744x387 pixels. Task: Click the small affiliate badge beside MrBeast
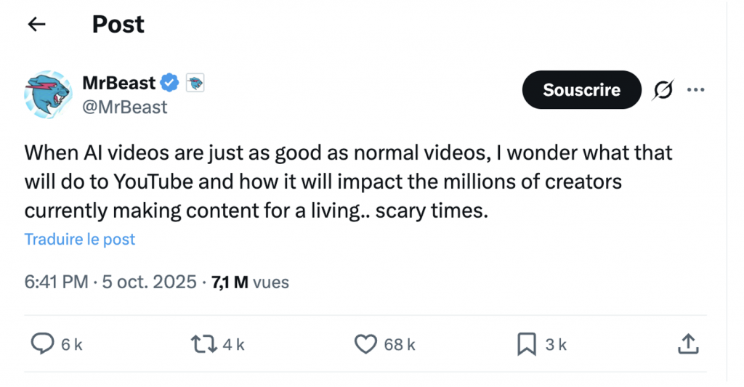pos(195,83)
